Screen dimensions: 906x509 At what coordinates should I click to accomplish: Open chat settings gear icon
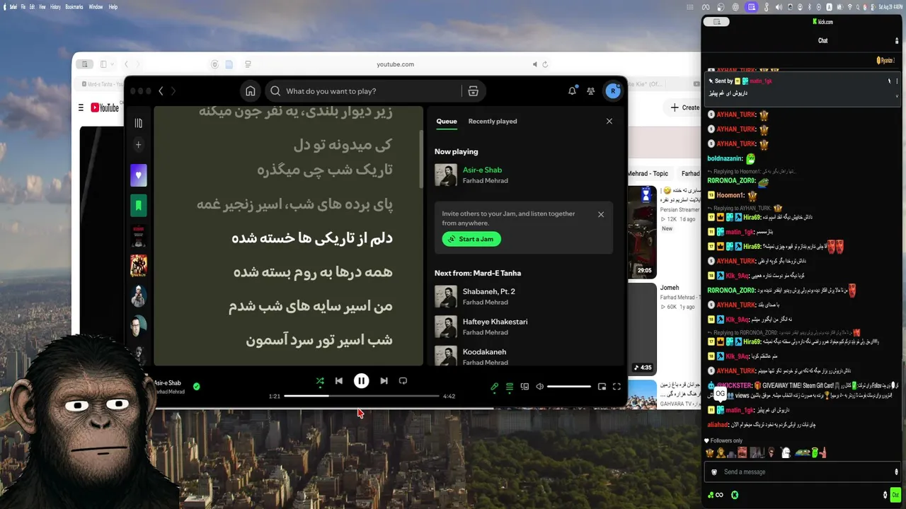coord(885,495)
